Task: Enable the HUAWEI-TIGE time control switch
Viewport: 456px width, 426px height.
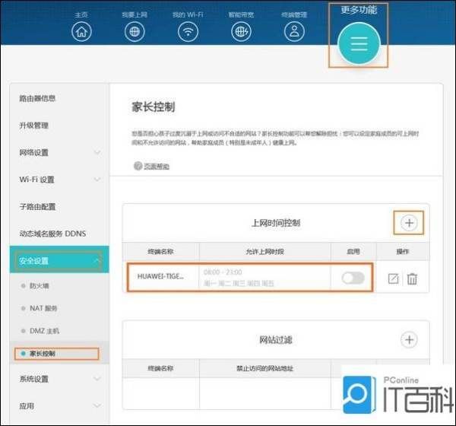Action: 353,278
